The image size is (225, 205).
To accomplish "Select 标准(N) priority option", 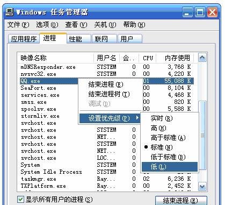I will [x=170, y=147].
